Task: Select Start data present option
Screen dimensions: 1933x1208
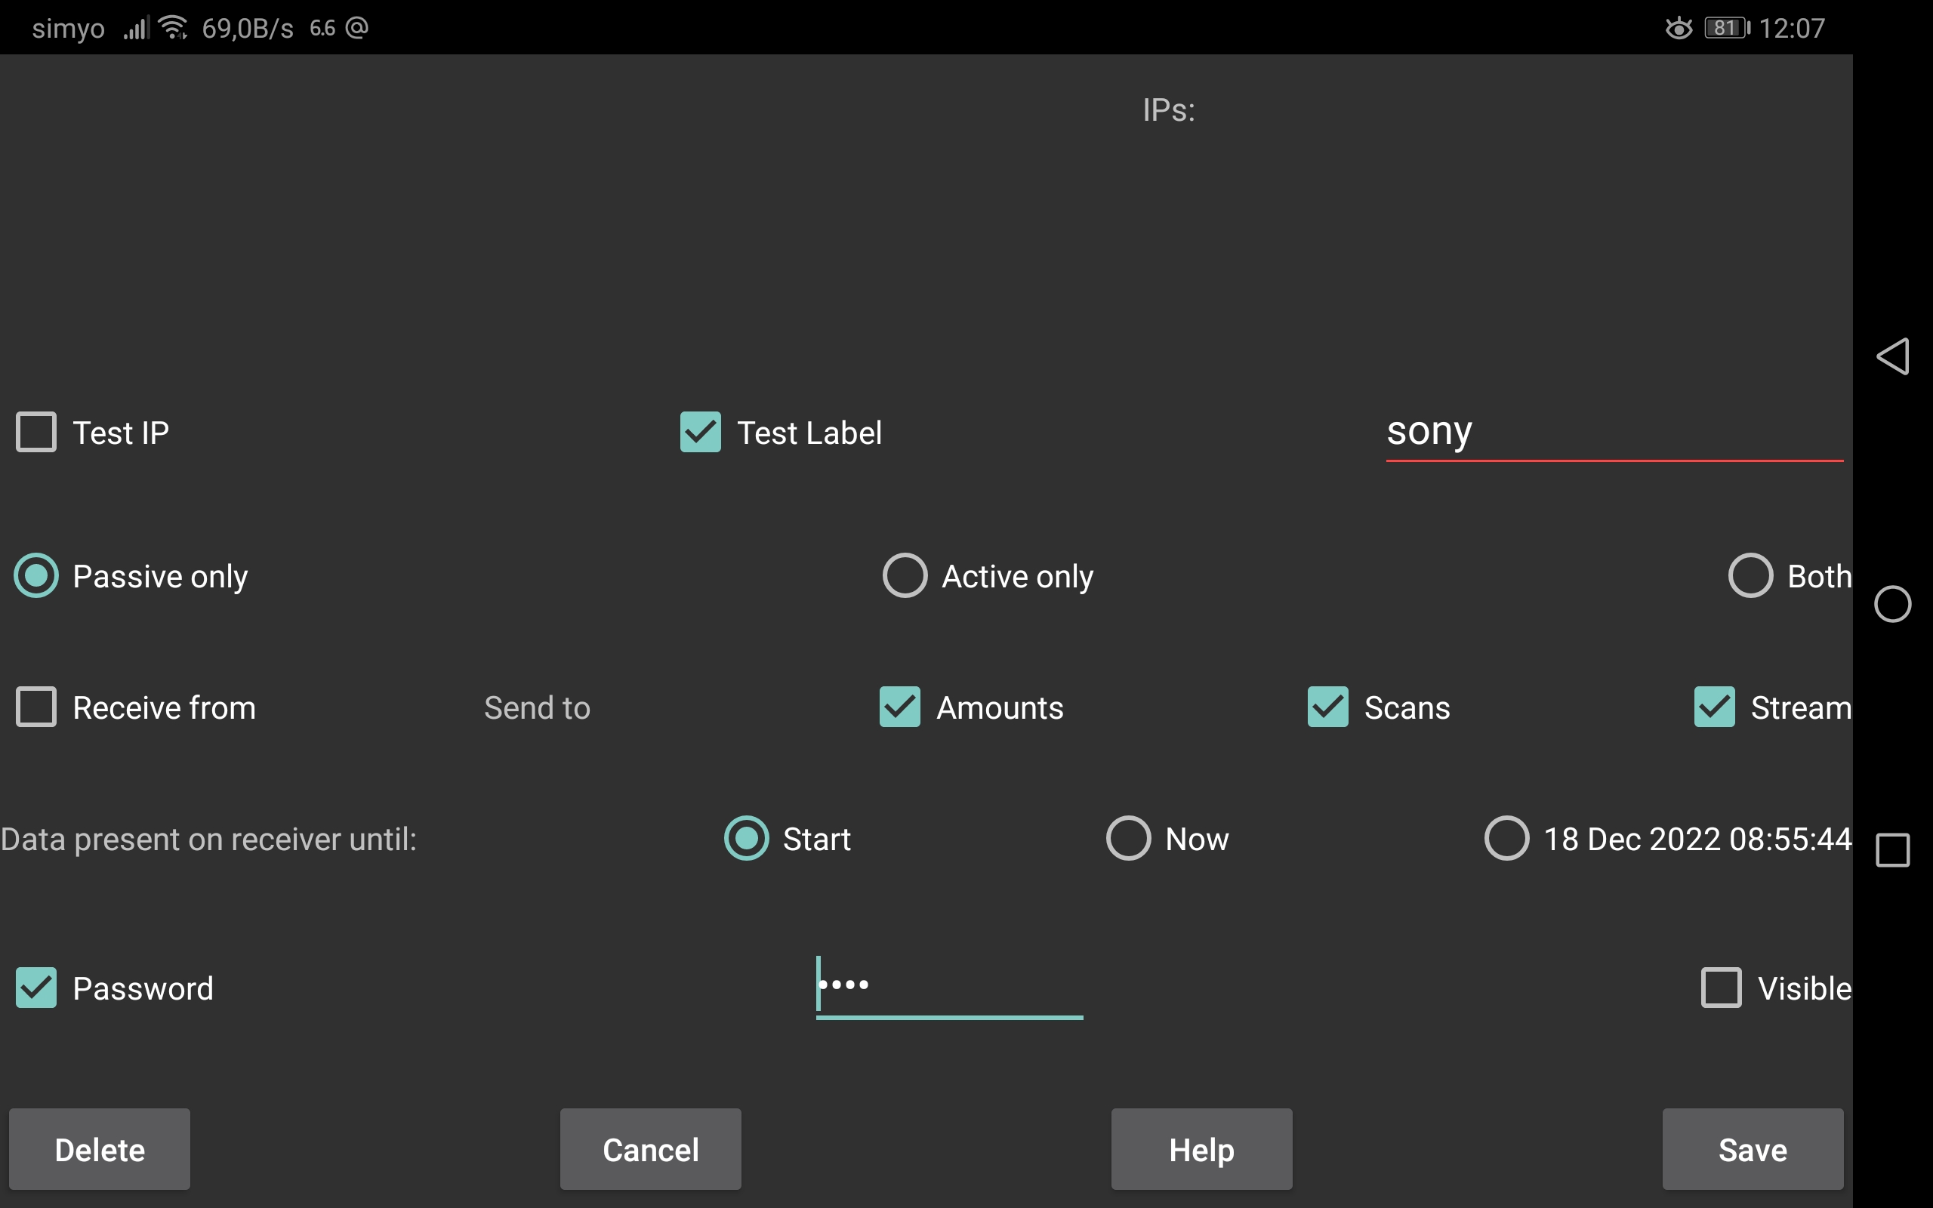Action: [748, 838]
